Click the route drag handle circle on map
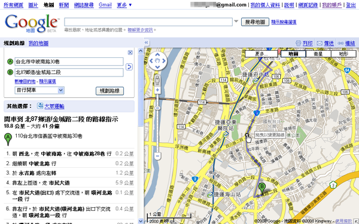 pos(247,135)
